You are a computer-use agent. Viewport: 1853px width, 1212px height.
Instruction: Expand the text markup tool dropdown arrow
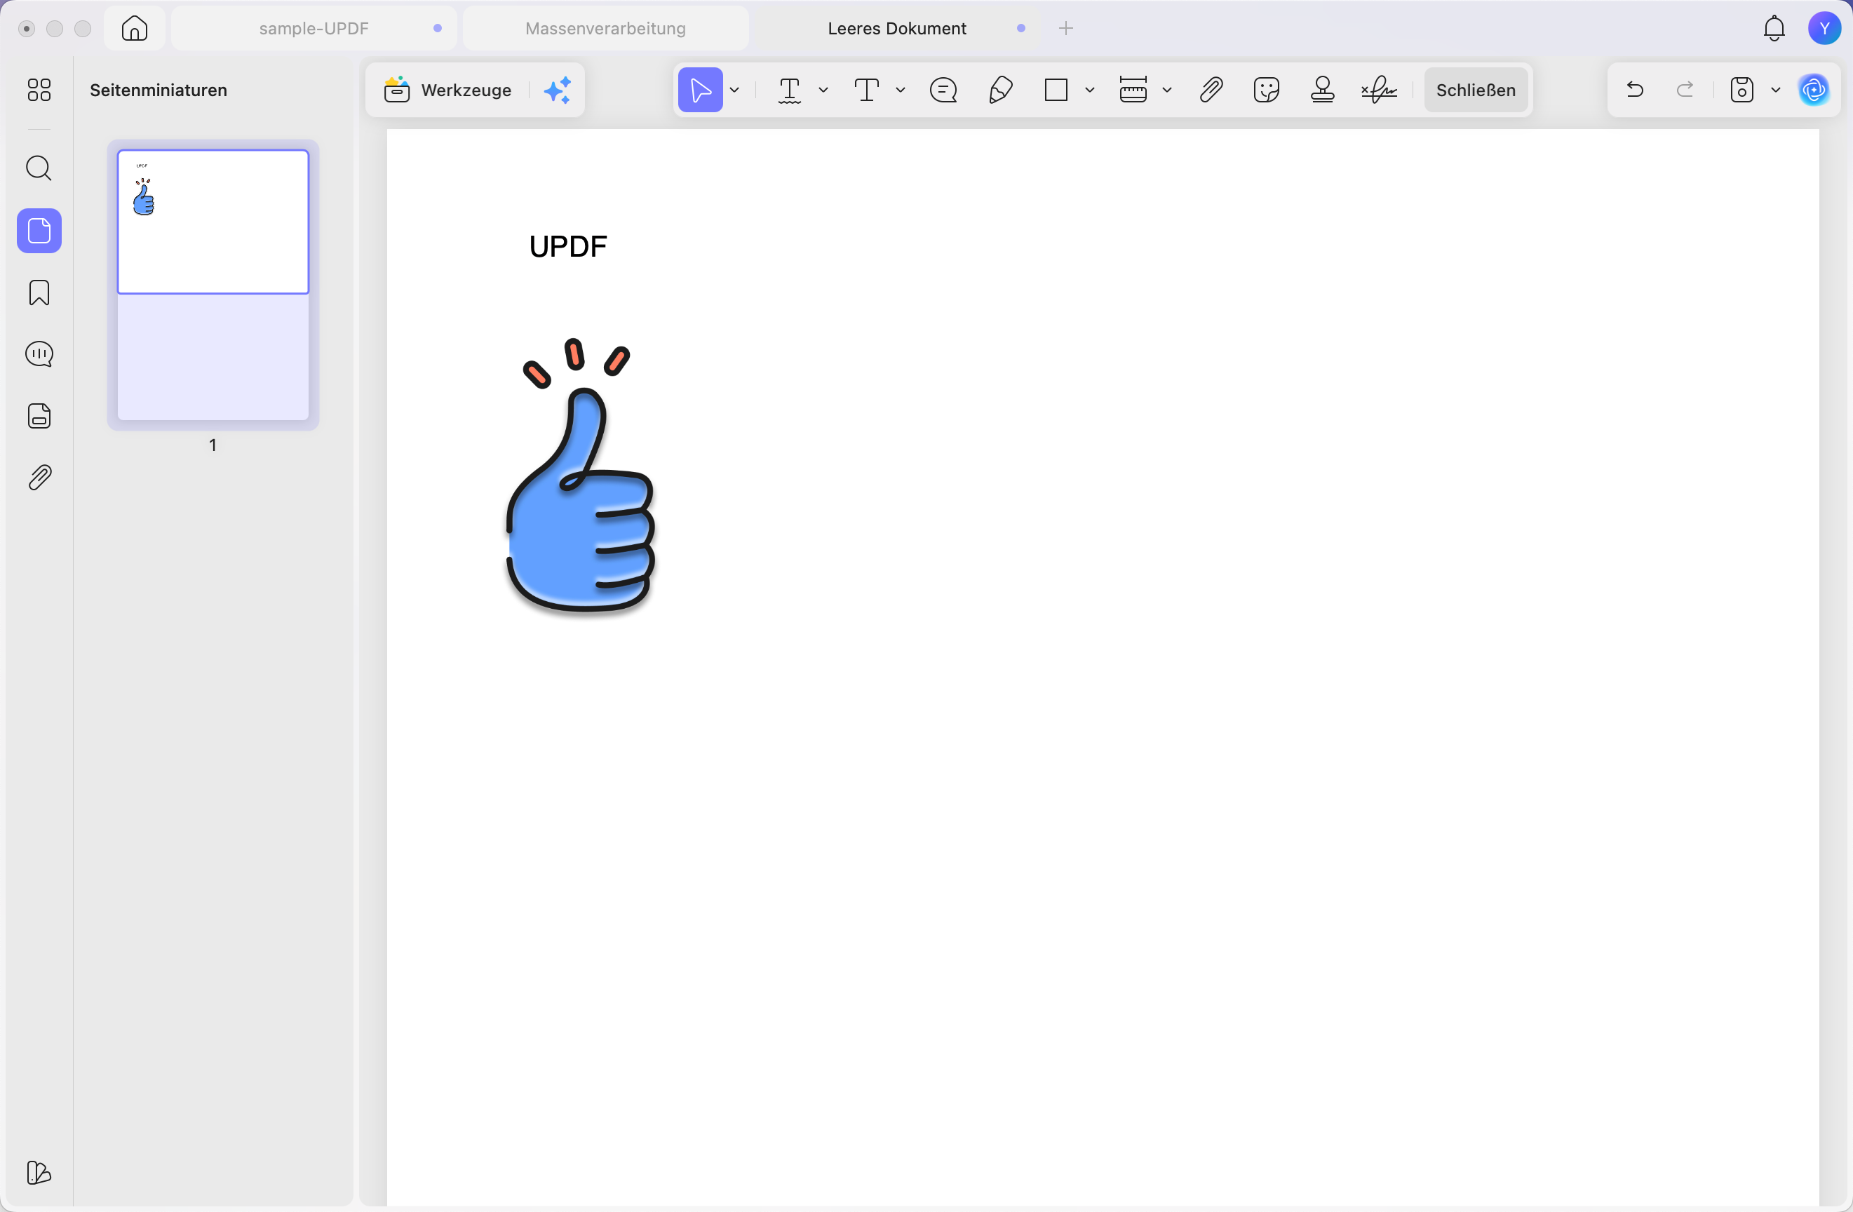click(823, 90)
